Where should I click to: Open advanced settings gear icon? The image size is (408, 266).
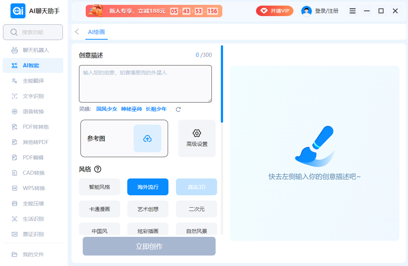click(x=197, y=133)
